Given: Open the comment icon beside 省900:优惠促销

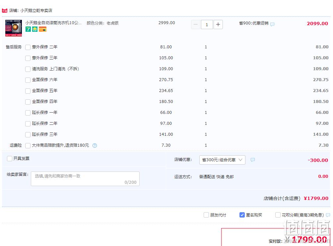Looking at the screenshot, I should tap(272, 24).
